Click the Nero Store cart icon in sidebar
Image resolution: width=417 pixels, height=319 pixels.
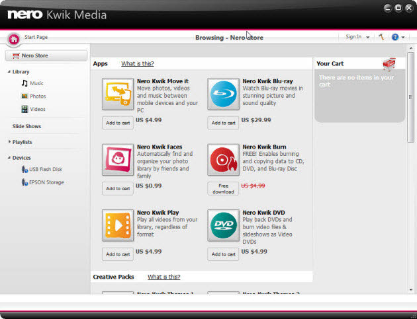tap(16, 55)
